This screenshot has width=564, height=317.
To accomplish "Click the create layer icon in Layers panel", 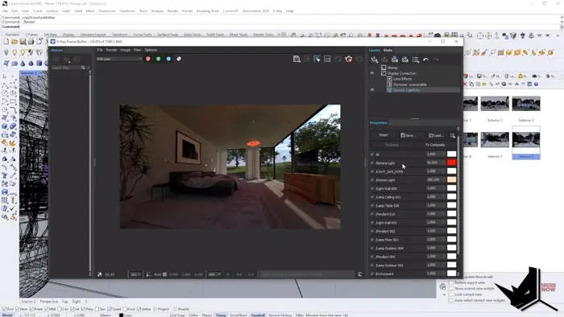I will [x=375, y=60].
